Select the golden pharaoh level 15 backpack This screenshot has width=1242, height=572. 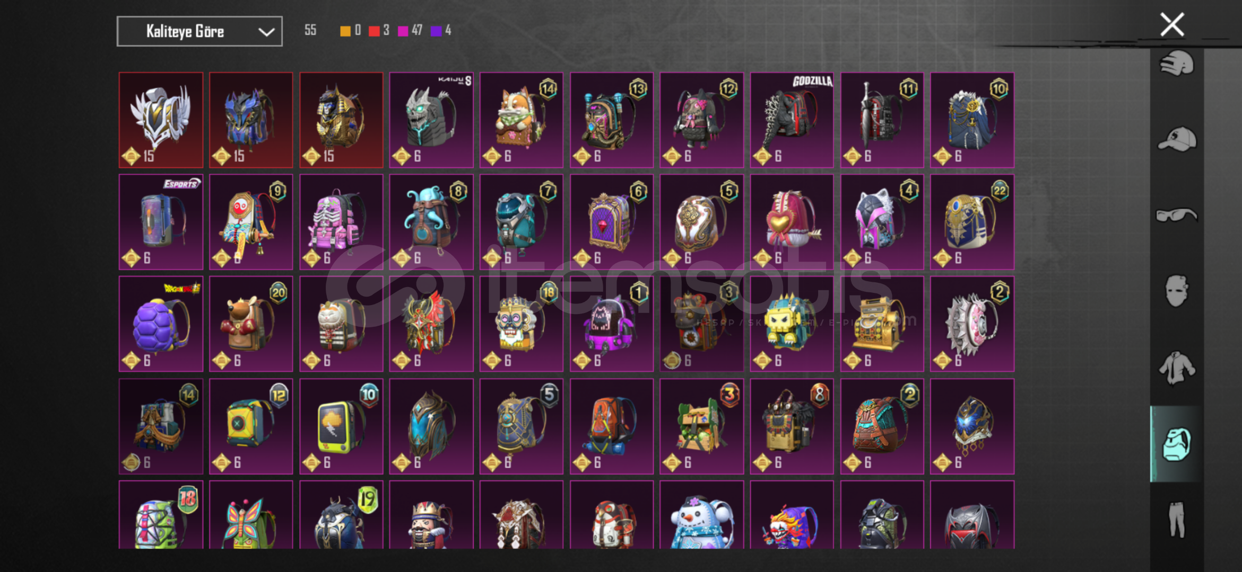click(x=341, y=120)
